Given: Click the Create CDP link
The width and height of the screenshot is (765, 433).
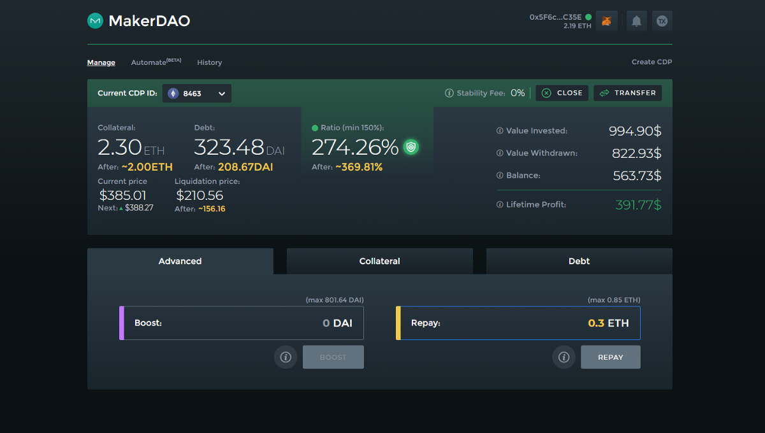Looking at the screenshot, I should (x=652, y=62).
